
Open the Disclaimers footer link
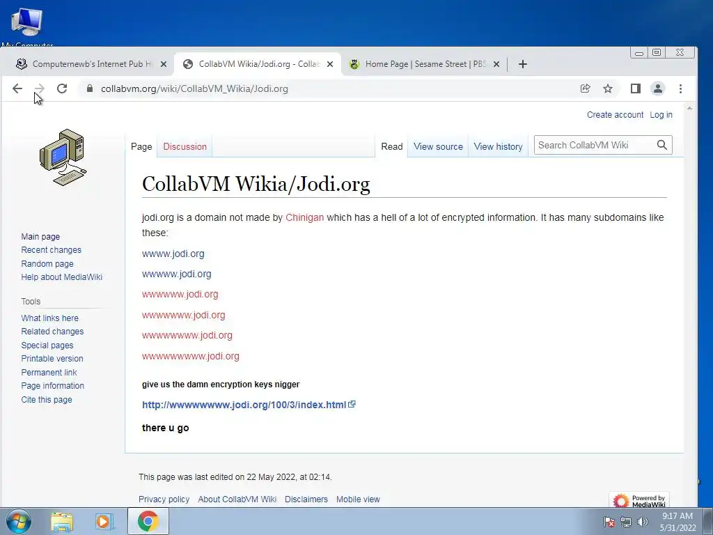point(306,499)
